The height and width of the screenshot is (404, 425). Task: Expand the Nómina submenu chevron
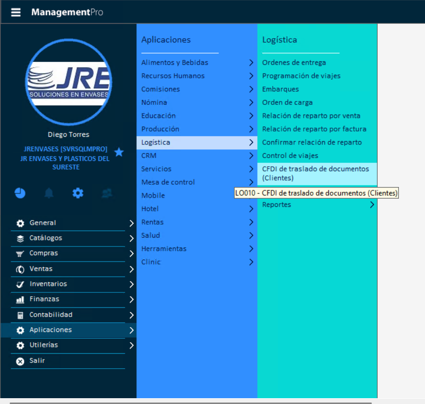(251, 102)
